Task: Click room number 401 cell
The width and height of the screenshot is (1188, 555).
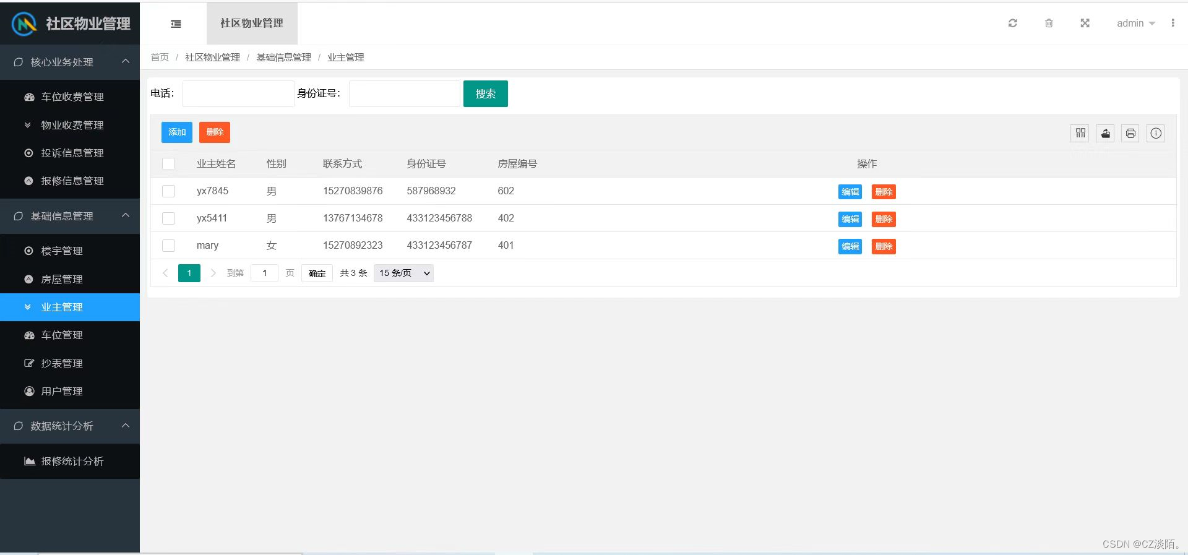Action: coord(506,246)
